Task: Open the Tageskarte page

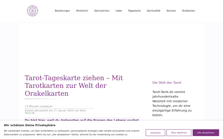Action: pos(134,11)
